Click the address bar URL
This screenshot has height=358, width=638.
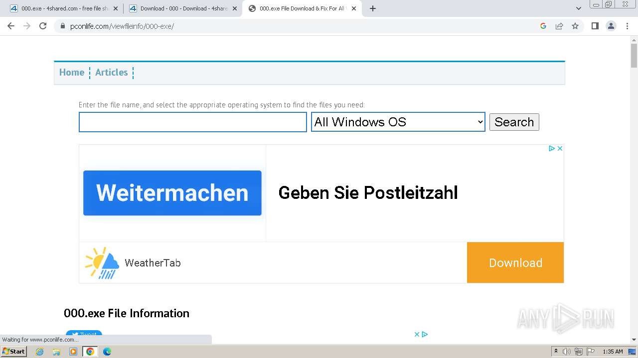122,26
